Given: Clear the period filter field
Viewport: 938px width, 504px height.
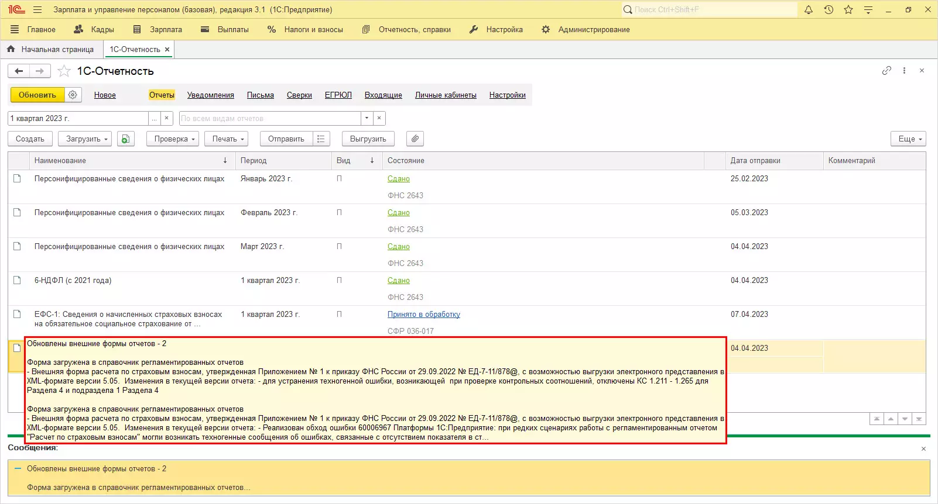Looking at the screenshot, I should (167, 118).
